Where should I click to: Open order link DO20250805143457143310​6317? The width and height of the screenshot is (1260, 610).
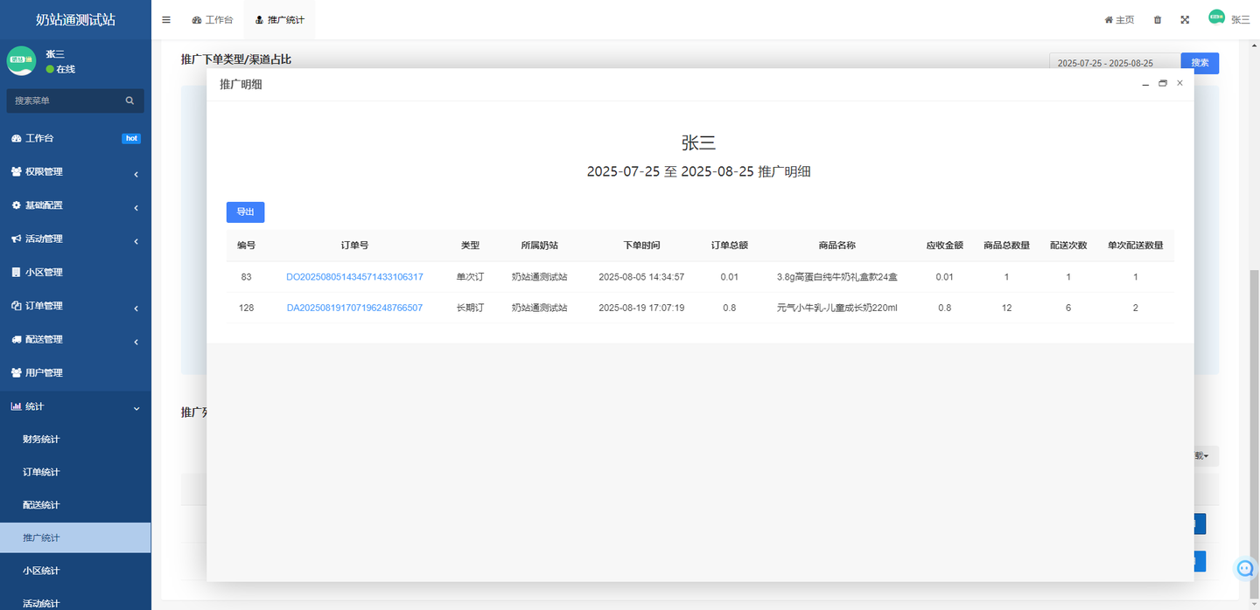pos(354,277)
